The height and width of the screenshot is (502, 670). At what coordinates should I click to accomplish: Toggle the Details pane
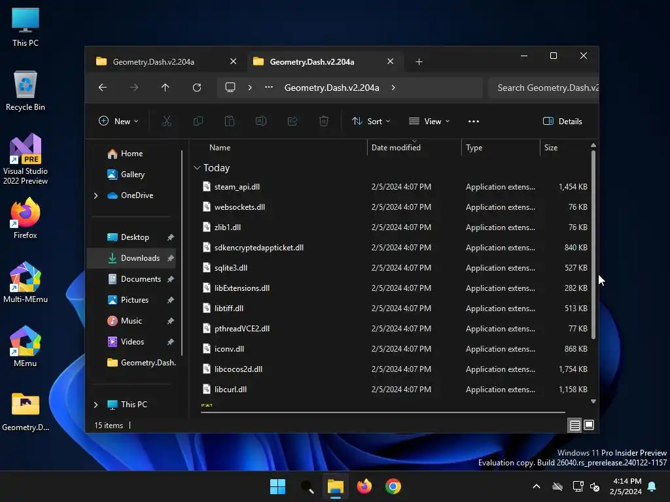click(562, 121)
